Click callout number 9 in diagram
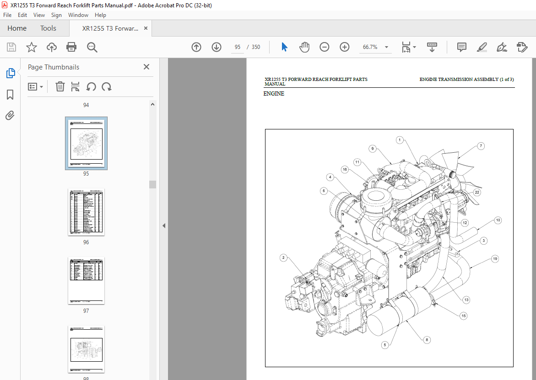 click(373, 149)
